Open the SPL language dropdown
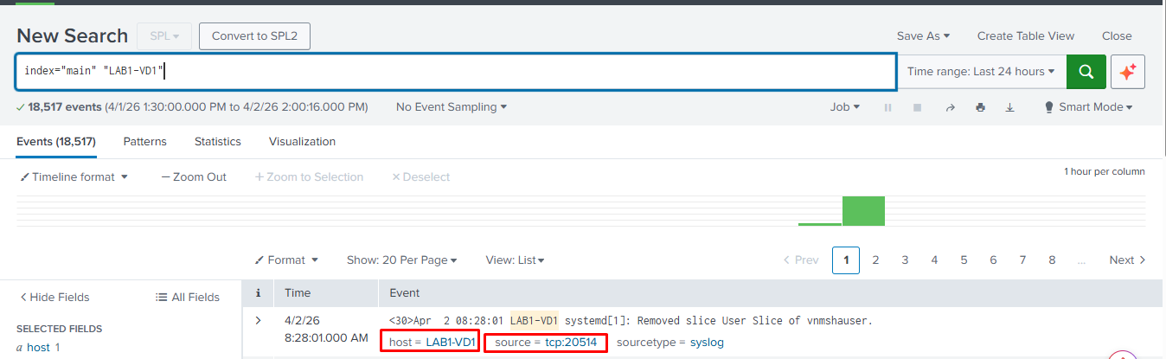Viewport: 1166px width, 359px height. pyautogui.click(x=164, y=36)
